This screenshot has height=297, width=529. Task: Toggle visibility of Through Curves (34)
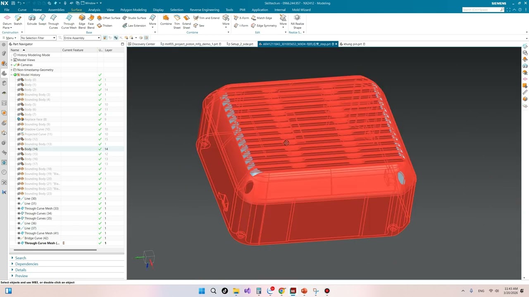coord(19,213)
